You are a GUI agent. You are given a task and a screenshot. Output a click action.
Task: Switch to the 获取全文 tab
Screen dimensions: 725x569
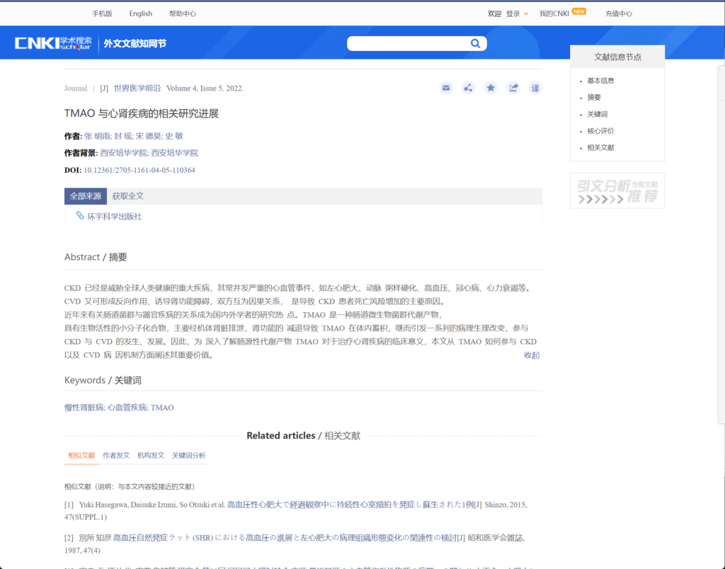coord(127,196)
